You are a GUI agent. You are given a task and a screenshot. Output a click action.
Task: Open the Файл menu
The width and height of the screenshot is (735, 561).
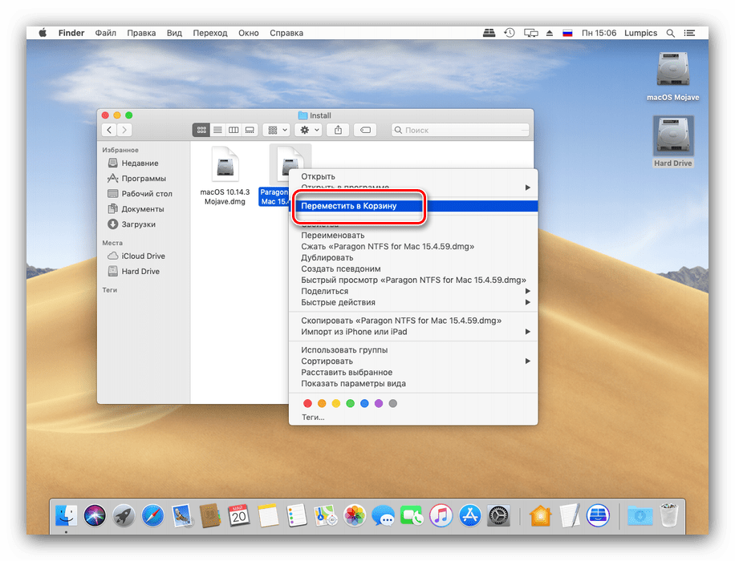[x=105, y=33]
